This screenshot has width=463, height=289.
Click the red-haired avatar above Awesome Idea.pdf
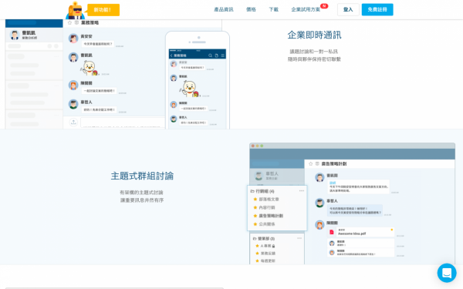pos(319,225)
